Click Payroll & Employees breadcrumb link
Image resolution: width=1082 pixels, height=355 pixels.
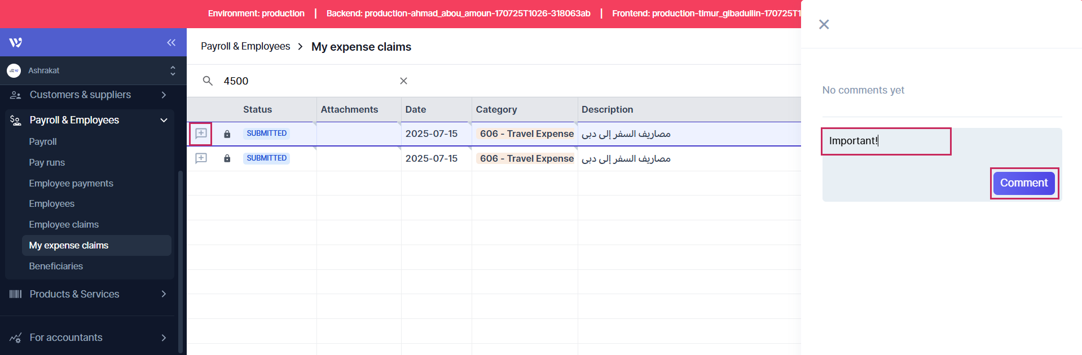(245, 46)
